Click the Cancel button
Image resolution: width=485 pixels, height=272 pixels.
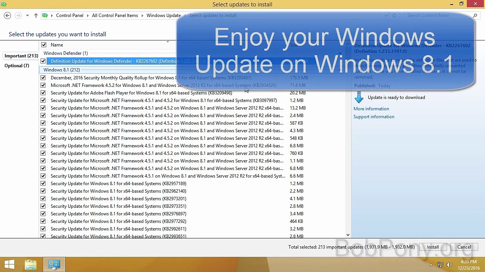[464, 247]
